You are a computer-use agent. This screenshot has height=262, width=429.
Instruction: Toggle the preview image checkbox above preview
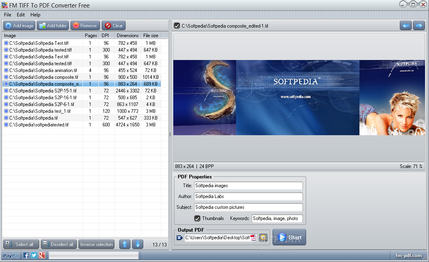click(177, 26)
